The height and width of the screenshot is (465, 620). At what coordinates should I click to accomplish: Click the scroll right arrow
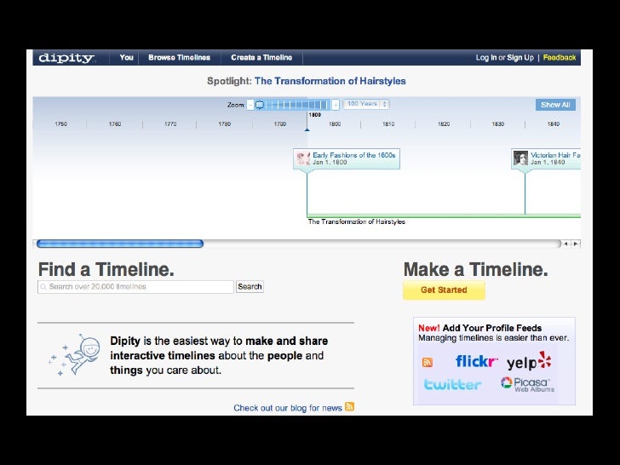point(576,244)
